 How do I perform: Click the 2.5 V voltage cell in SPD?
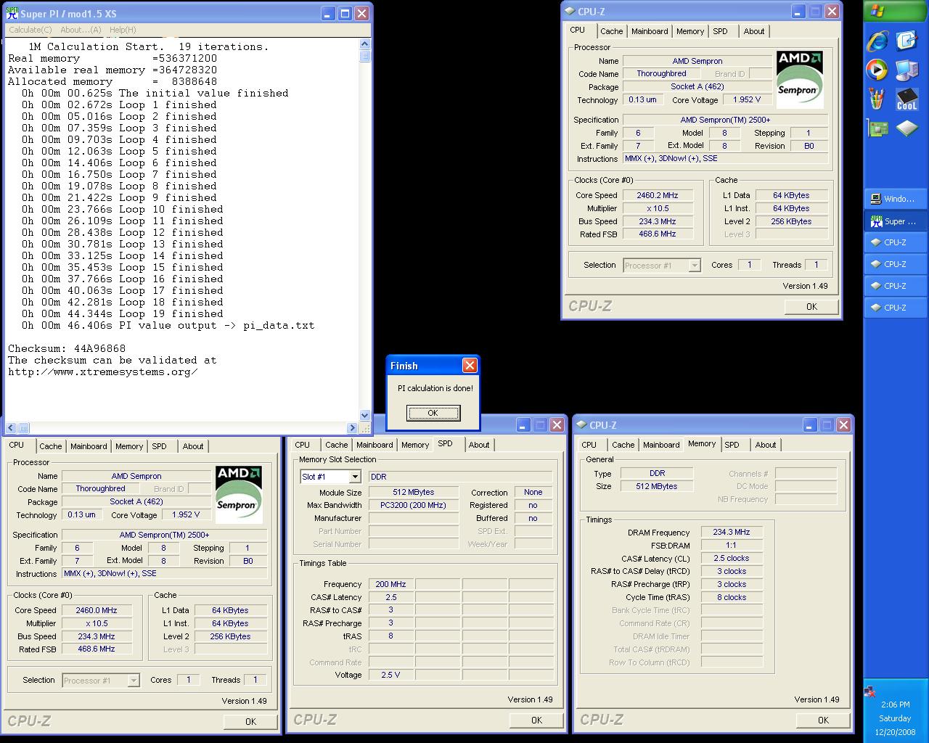390,675
